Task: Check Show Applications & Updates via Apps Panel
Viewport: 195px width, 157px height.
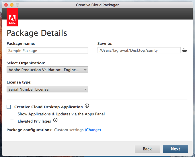Action: [12, 114]
